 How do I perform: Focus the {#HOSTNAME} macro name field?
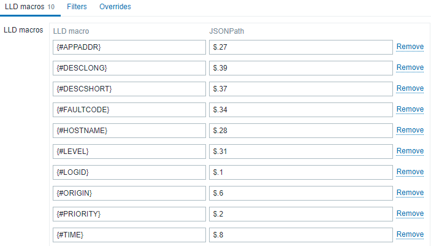point(129,131)
